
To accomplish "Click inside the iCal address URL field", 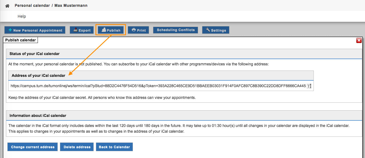I will (158, 86).
